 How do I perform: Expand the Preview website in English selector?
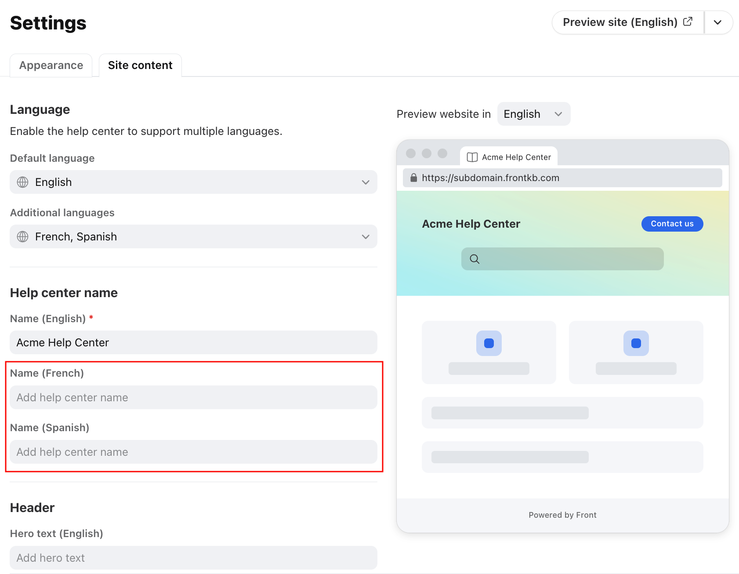(533, 114)
